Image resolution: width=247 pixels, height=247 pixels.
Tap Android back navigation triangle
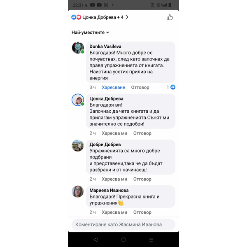tap(96, 240)
